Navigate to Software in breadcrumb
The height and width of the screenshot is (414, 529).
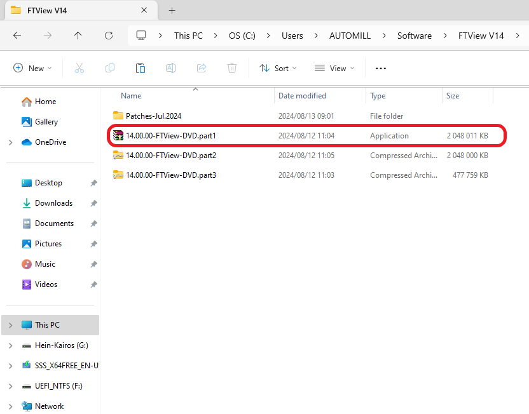415,36
